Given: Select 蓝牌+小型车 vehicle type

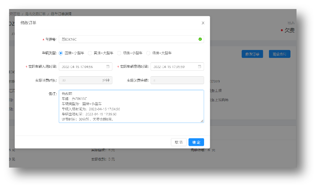Looking at the screenshot, I should point(61,53).
